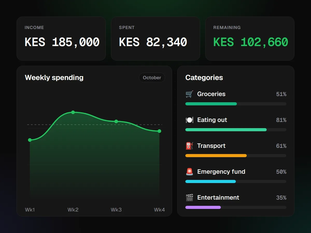Image resolution: width=311 pixels, height=233 pixels.
Task: Select the Wk2 peak data point
Action: pos(73,112)
